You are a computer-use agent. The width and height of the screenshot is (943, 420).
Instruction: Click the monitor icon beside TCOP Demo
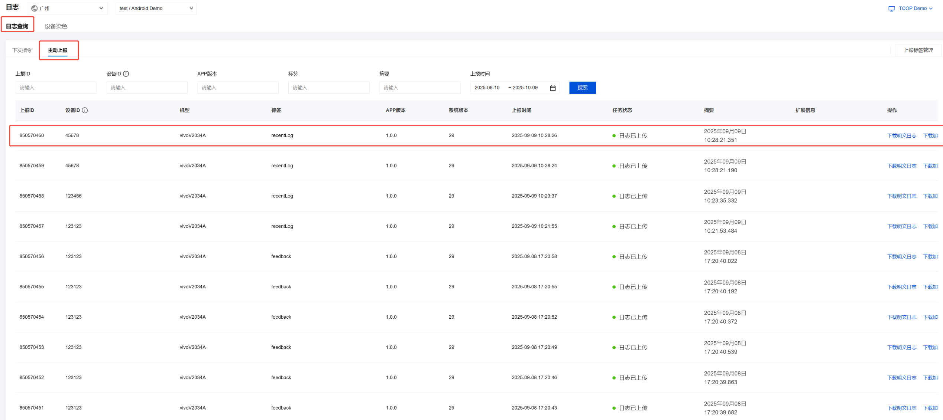pyautogui.click(x=891, y=9)
